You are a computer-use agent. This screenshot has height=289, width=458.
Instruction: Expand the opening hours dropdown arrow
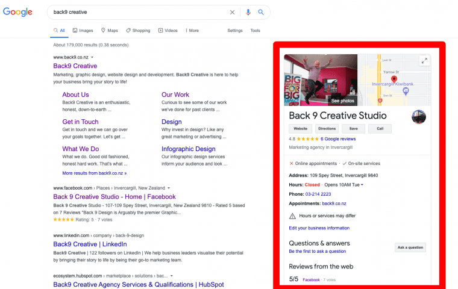coord(362,185)
